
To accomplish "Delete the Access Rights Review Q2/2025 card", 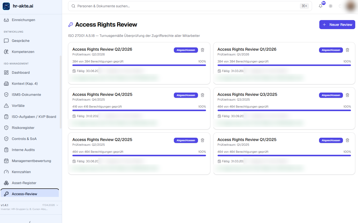I will 202,140.
